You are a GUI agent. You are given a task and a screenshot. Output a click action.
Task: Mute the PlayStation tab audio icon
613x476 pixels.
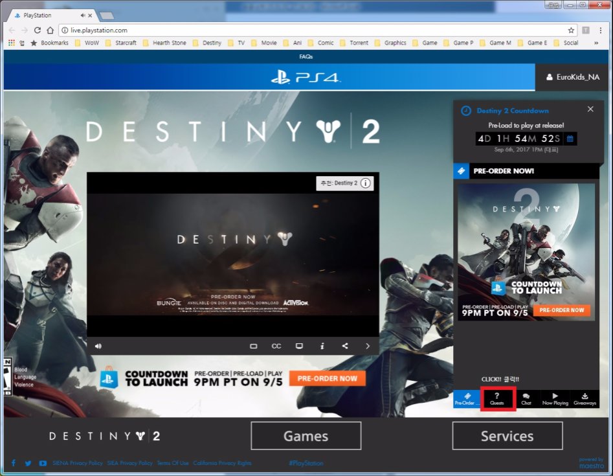[83, 16]
